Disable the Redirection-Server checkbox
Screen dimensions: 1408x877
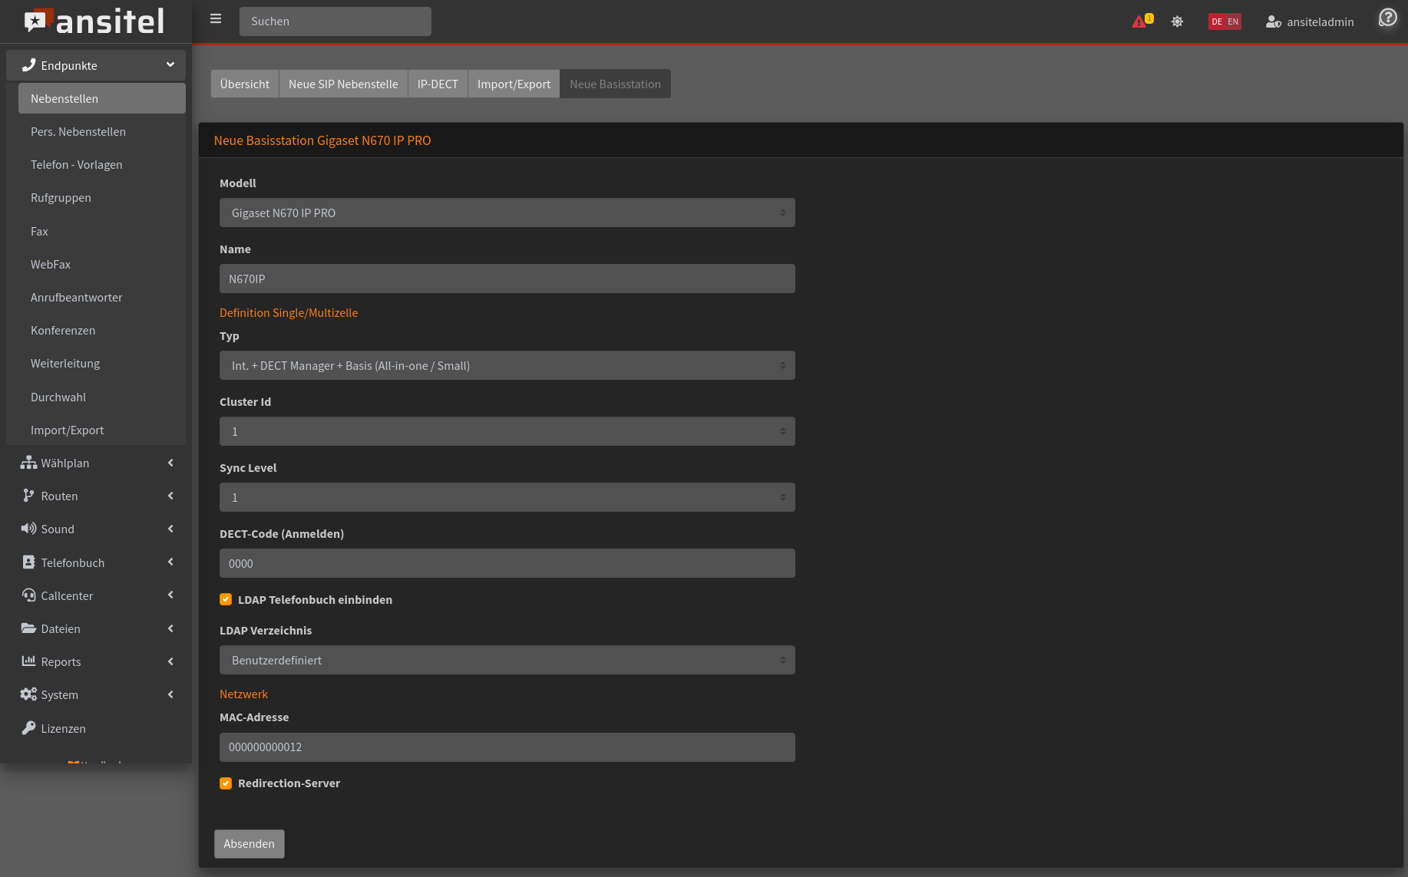click(x=226, y=783)
